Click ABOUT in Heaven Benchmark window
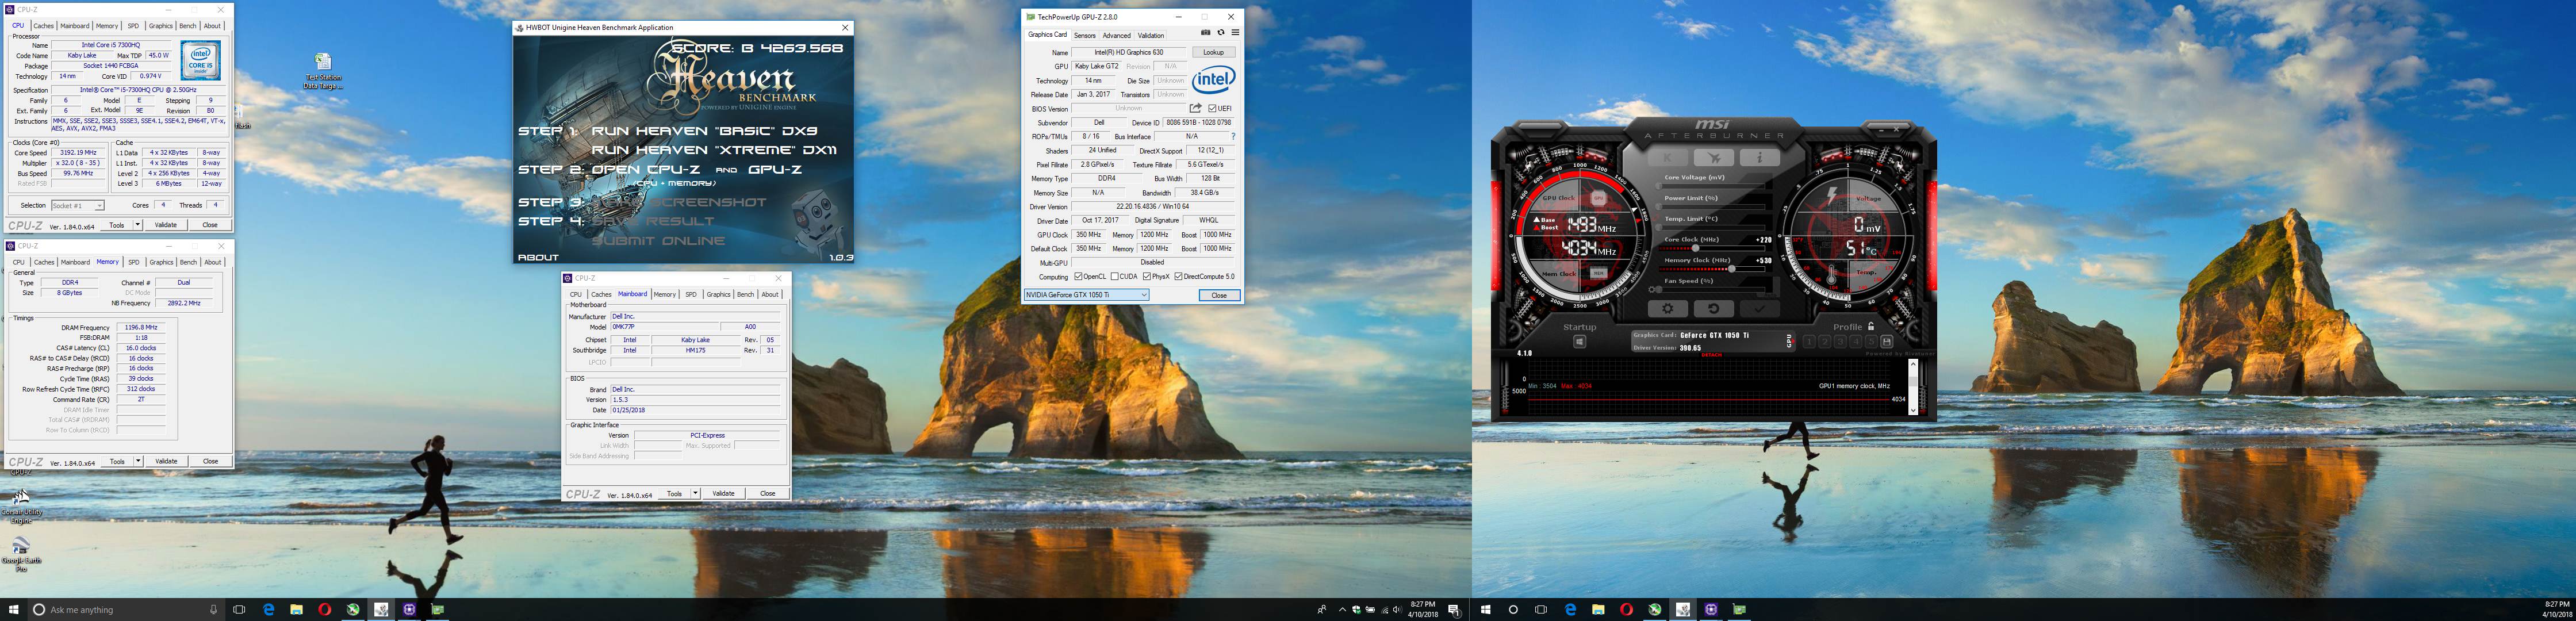The height and width of the screenshot is (621, 2576). [538, 257]
